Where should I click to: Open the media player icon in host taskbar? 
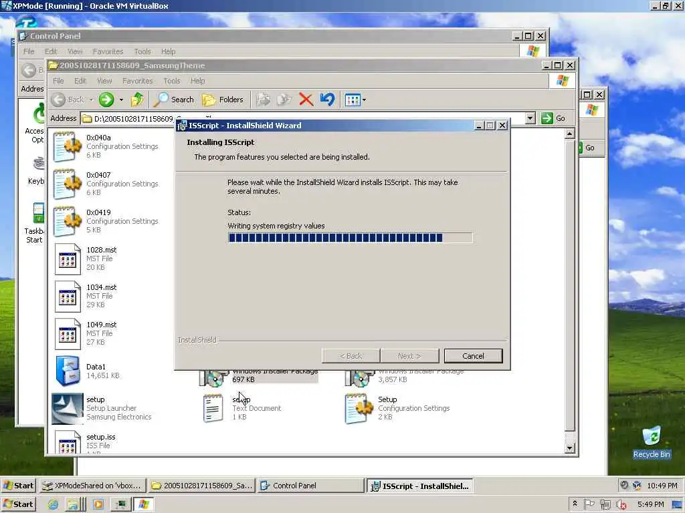[x=98, y=505]
